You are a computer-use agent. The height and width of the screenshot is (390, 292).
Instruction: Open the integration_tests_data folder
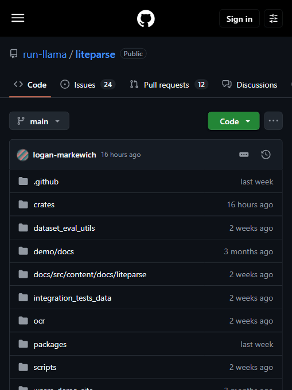(72, 298)
